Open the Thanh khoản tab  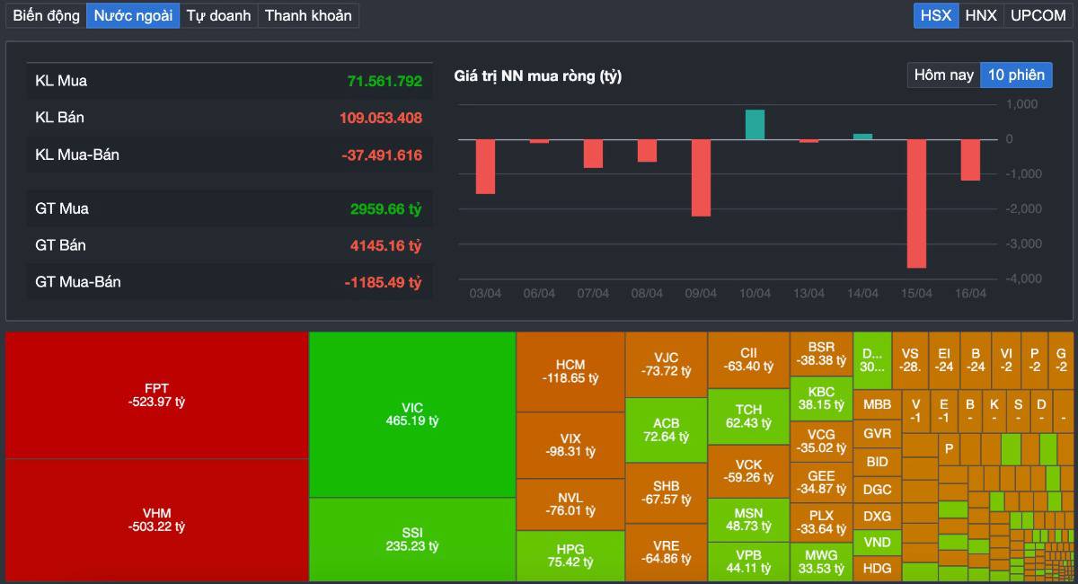[x=308, y=15]
